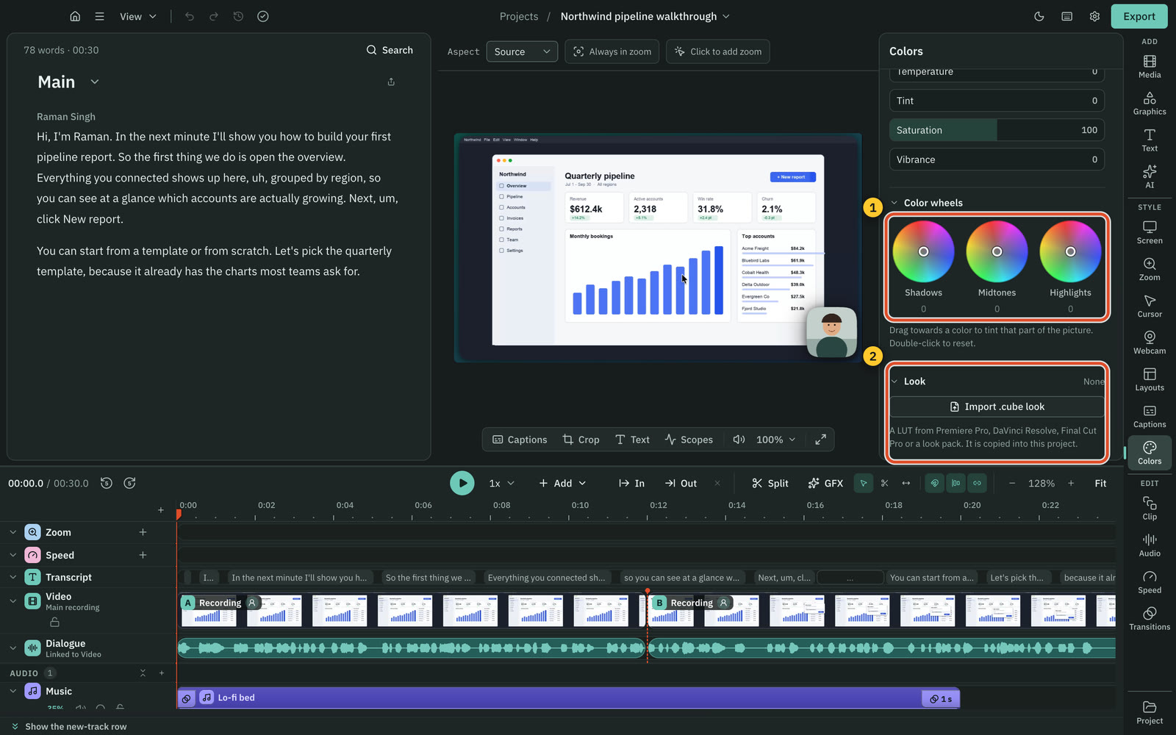Unlock toggle on the Video track
The height and width of the screenshot is (735, 1176).
54,622
